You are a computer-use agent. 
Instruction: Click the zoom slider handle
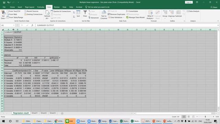[x=205, y=117]
